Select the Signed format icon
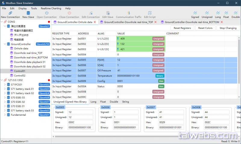 point(195,13)
